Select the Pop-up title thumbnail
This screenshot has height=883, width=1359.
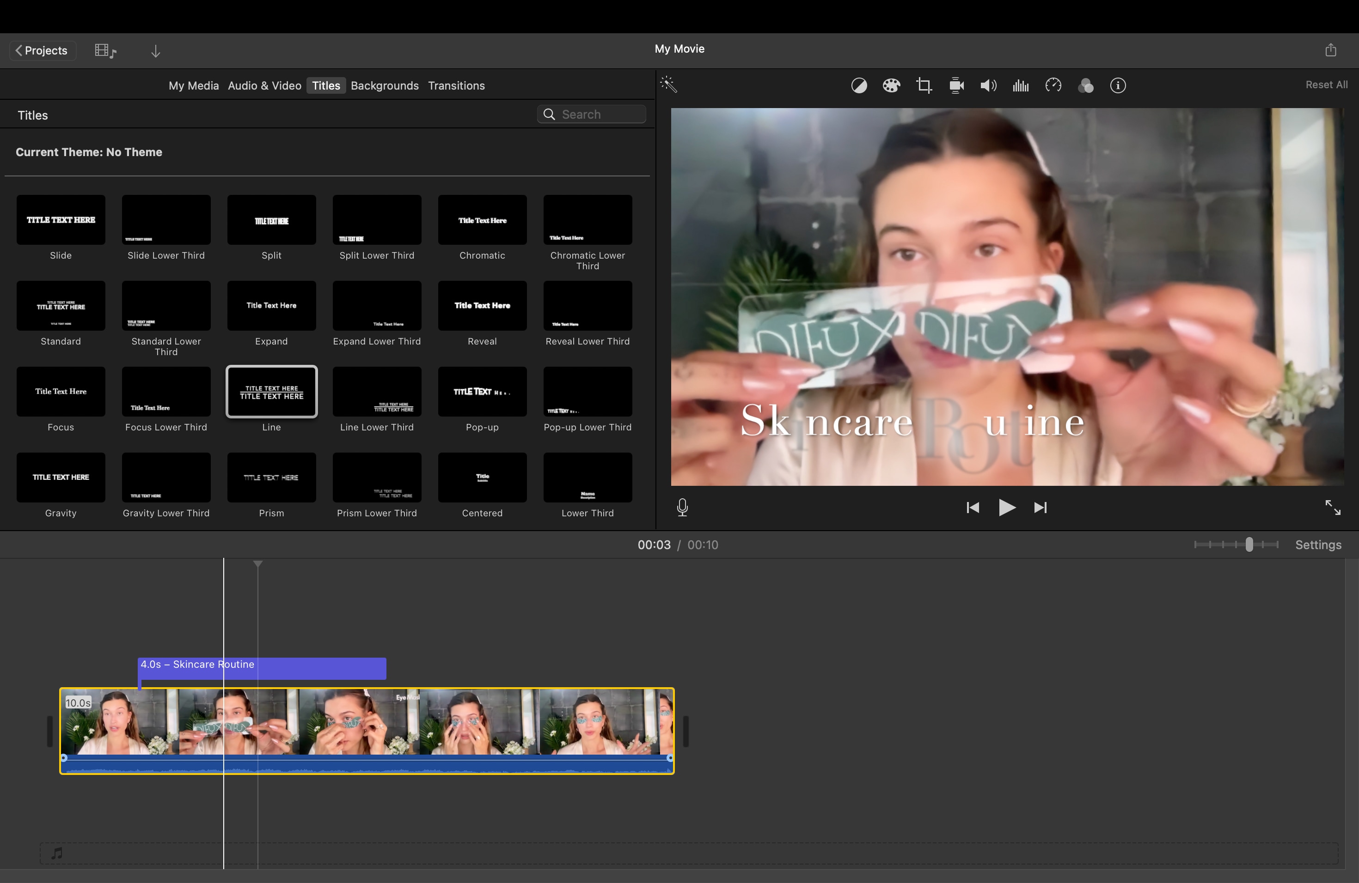tap(482, 392)
